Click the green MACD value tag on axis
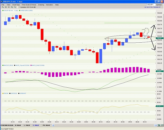The width and height of the screenshot is (164, 130). pyautogui.click(x=160, y=71)
